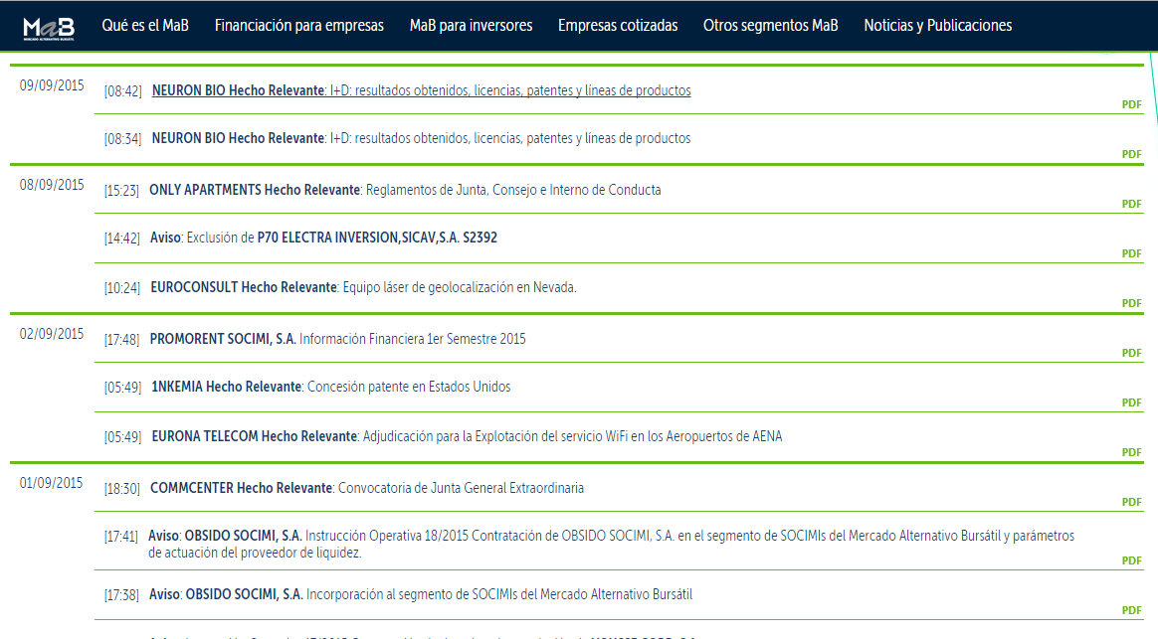This screenshot has height=639, width=1158.
Task: Click the [10:24] timestamp
Action: point(121,288)
